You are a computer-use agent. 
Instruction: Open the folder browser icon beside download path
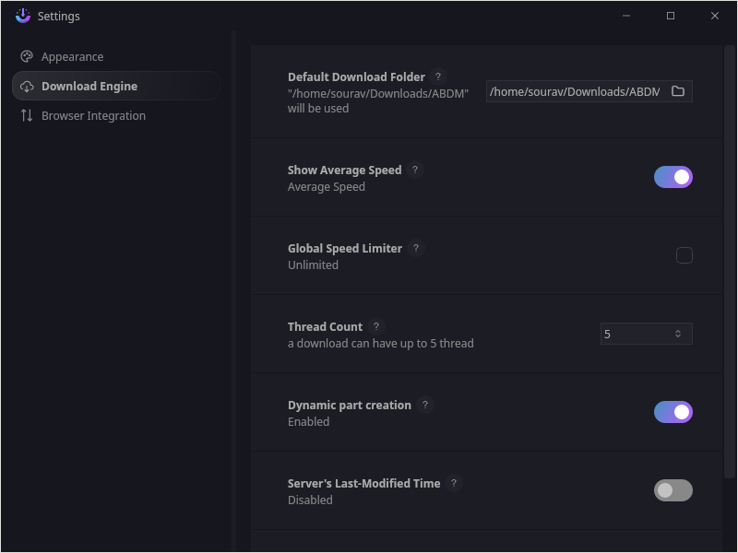point(678,91)
